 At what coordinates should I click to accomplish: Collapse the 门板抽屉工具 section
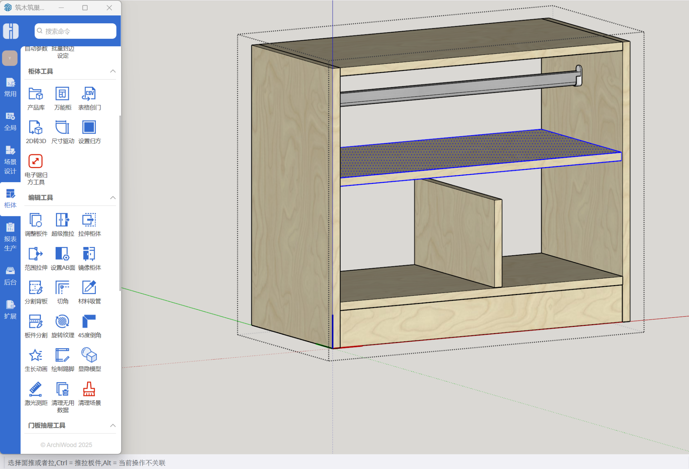[x=113, y=425]
